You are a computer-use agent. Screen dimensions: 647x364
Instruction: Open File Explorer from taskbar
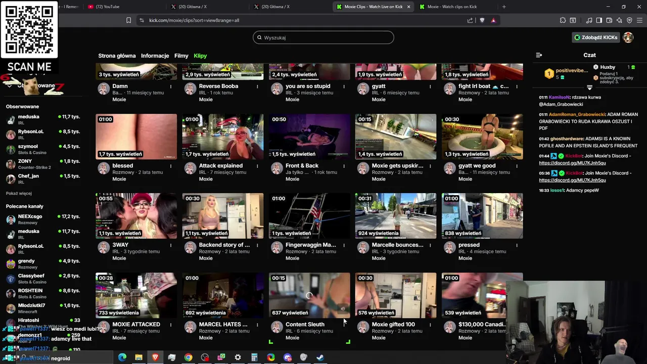[138, 357]
